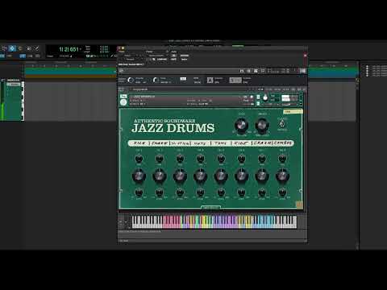
Task: Click the large knob in the second channel column
Action: click(160, 176)
